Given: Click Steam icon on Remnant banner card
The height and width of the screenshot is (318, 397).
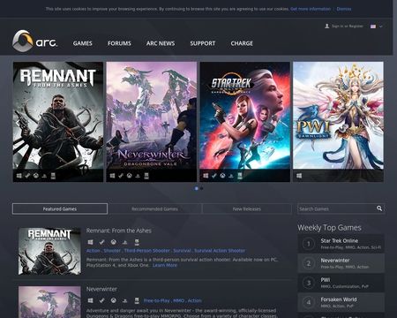Looking at the screenshot, I should [27, 176].
